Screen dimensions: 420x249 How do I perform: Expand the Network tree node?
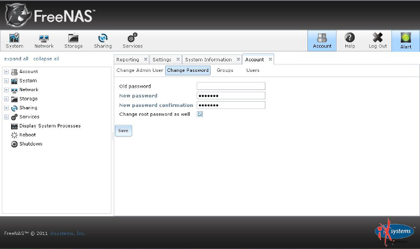(x=6, y=90)
